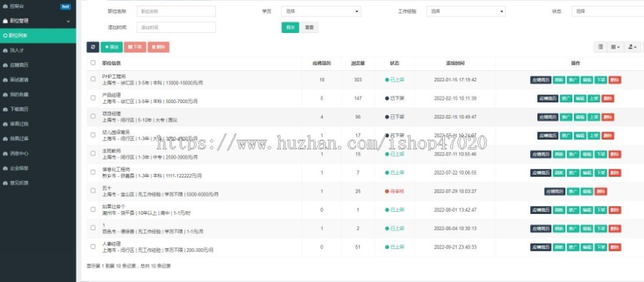
Task: Click the 添加时间 column header
Action: click(x=455, y=63)
